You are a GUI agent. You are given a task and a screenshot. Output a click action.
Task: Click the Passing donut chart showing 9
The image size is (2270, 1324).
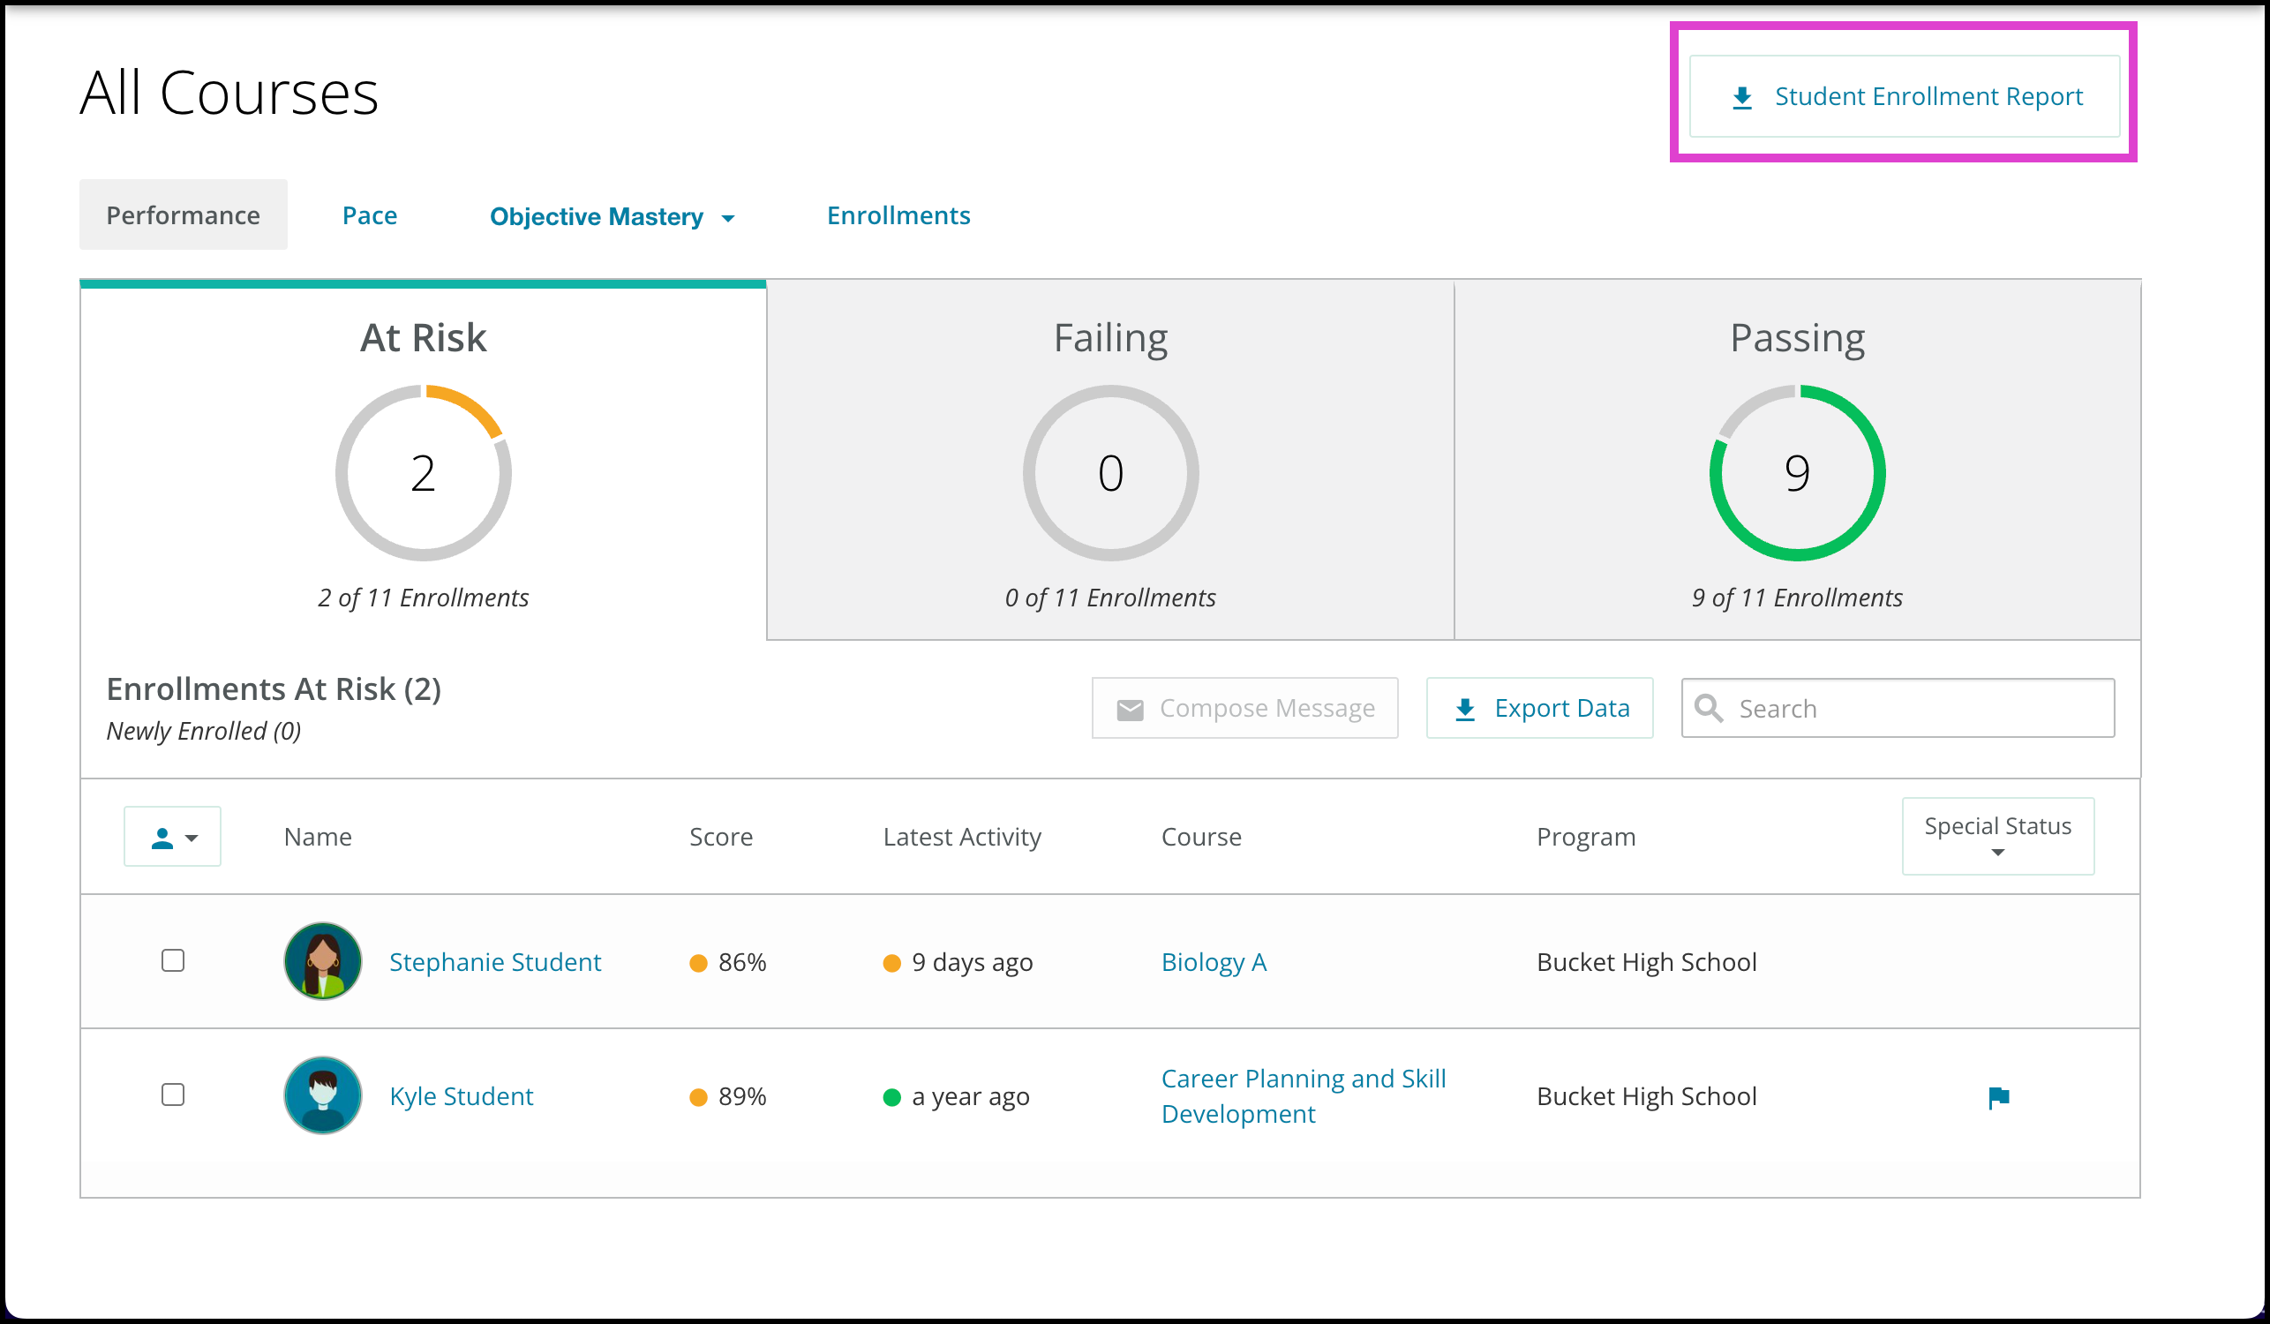[x=1797, y=473]
